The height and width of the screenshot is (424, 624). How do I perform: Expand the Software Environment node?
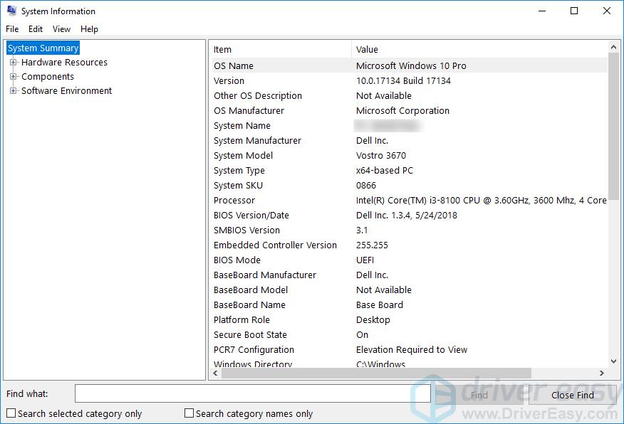click(x=13, y=91)
